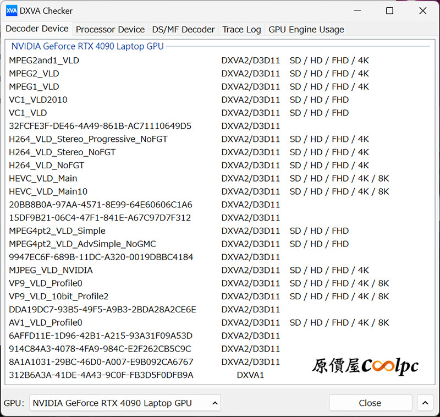440x417 pixels.
Task: Click the DXVA Checker app icon
Action: tap(12, 10)
